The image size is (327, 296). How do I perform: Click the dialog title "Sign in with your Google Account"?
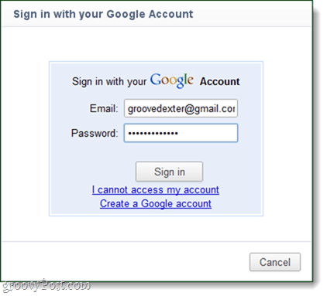click(x=103, y=14)
